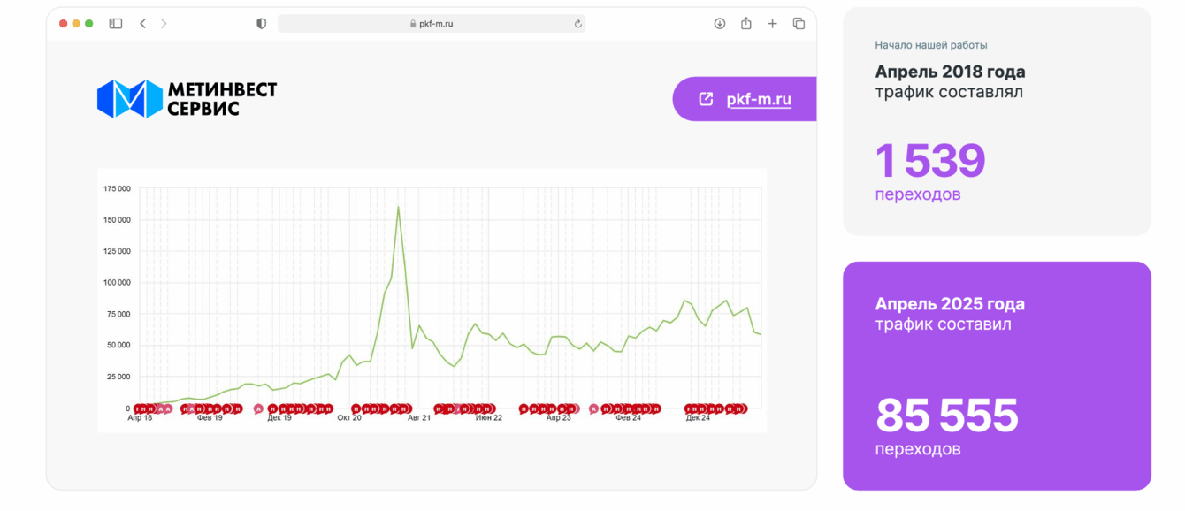
Task: Click the external link icon beside pkf-m.ru
Action: (706, 99)
